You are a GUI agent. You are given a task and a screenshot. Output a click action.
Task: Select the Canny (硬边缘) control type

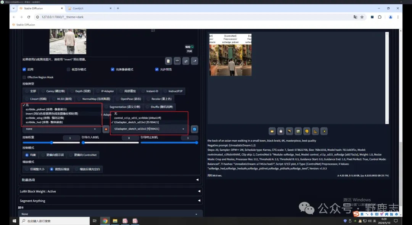53,91
